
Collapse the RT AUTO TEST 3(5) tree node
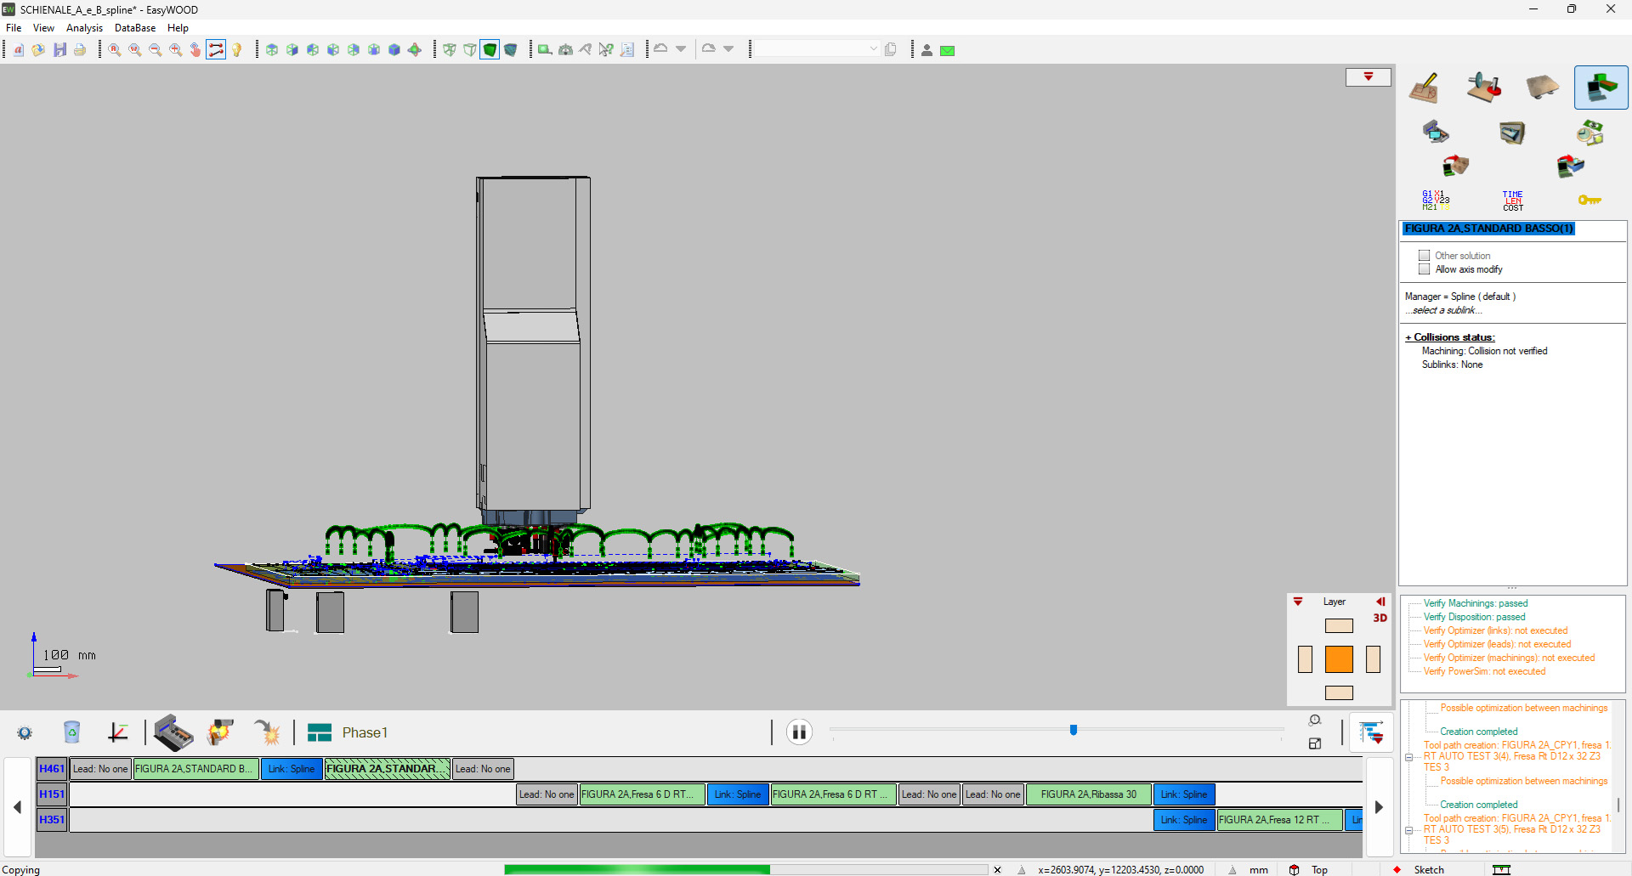click(x=1409, y=829)
